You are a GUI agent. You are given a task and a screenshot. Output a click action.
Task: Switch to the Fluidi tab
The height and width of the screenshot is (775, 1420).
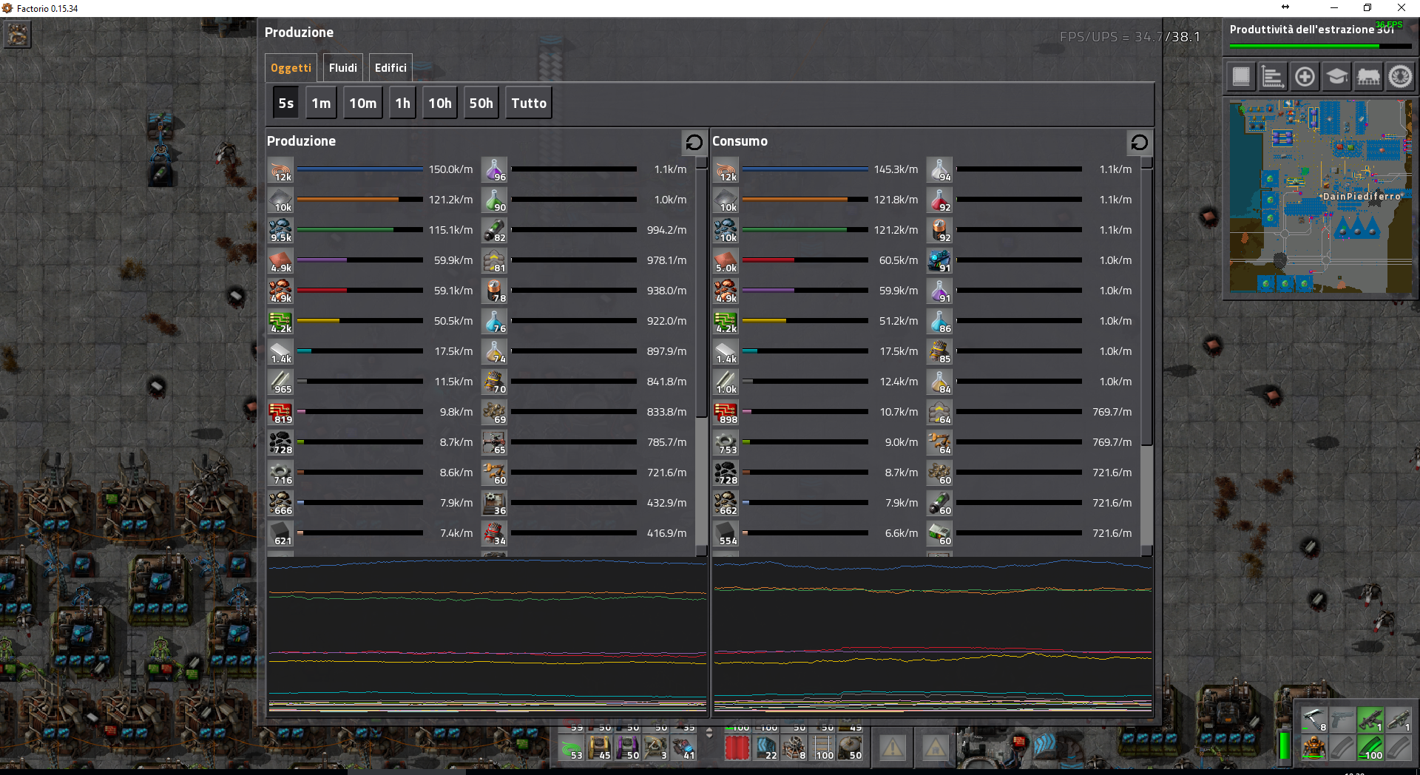pos(342,68)
